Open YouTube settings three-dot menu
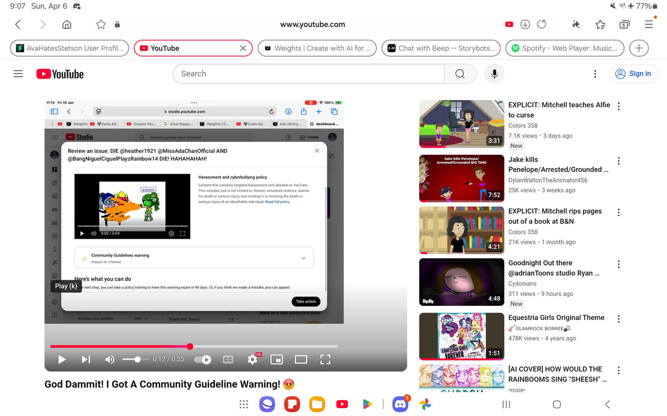This screenshot has width=667, height=416. (x=595, y=74)
